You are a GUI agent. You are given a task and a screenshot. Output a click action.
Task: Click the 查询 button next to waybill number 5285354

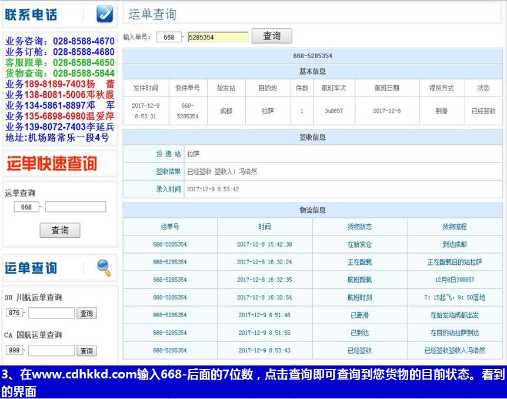click(272, 36)
